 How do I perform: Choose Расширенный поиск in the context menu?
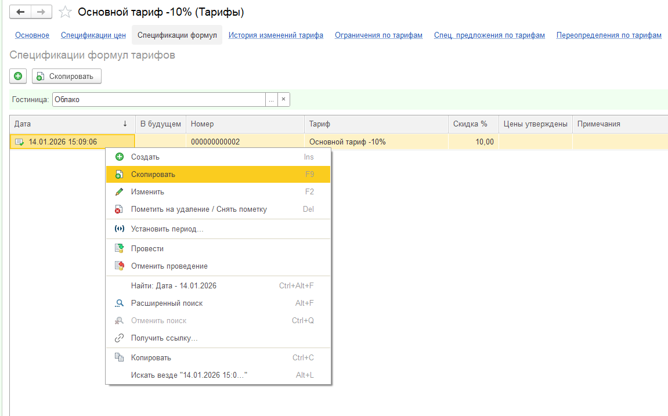(218, 303)
